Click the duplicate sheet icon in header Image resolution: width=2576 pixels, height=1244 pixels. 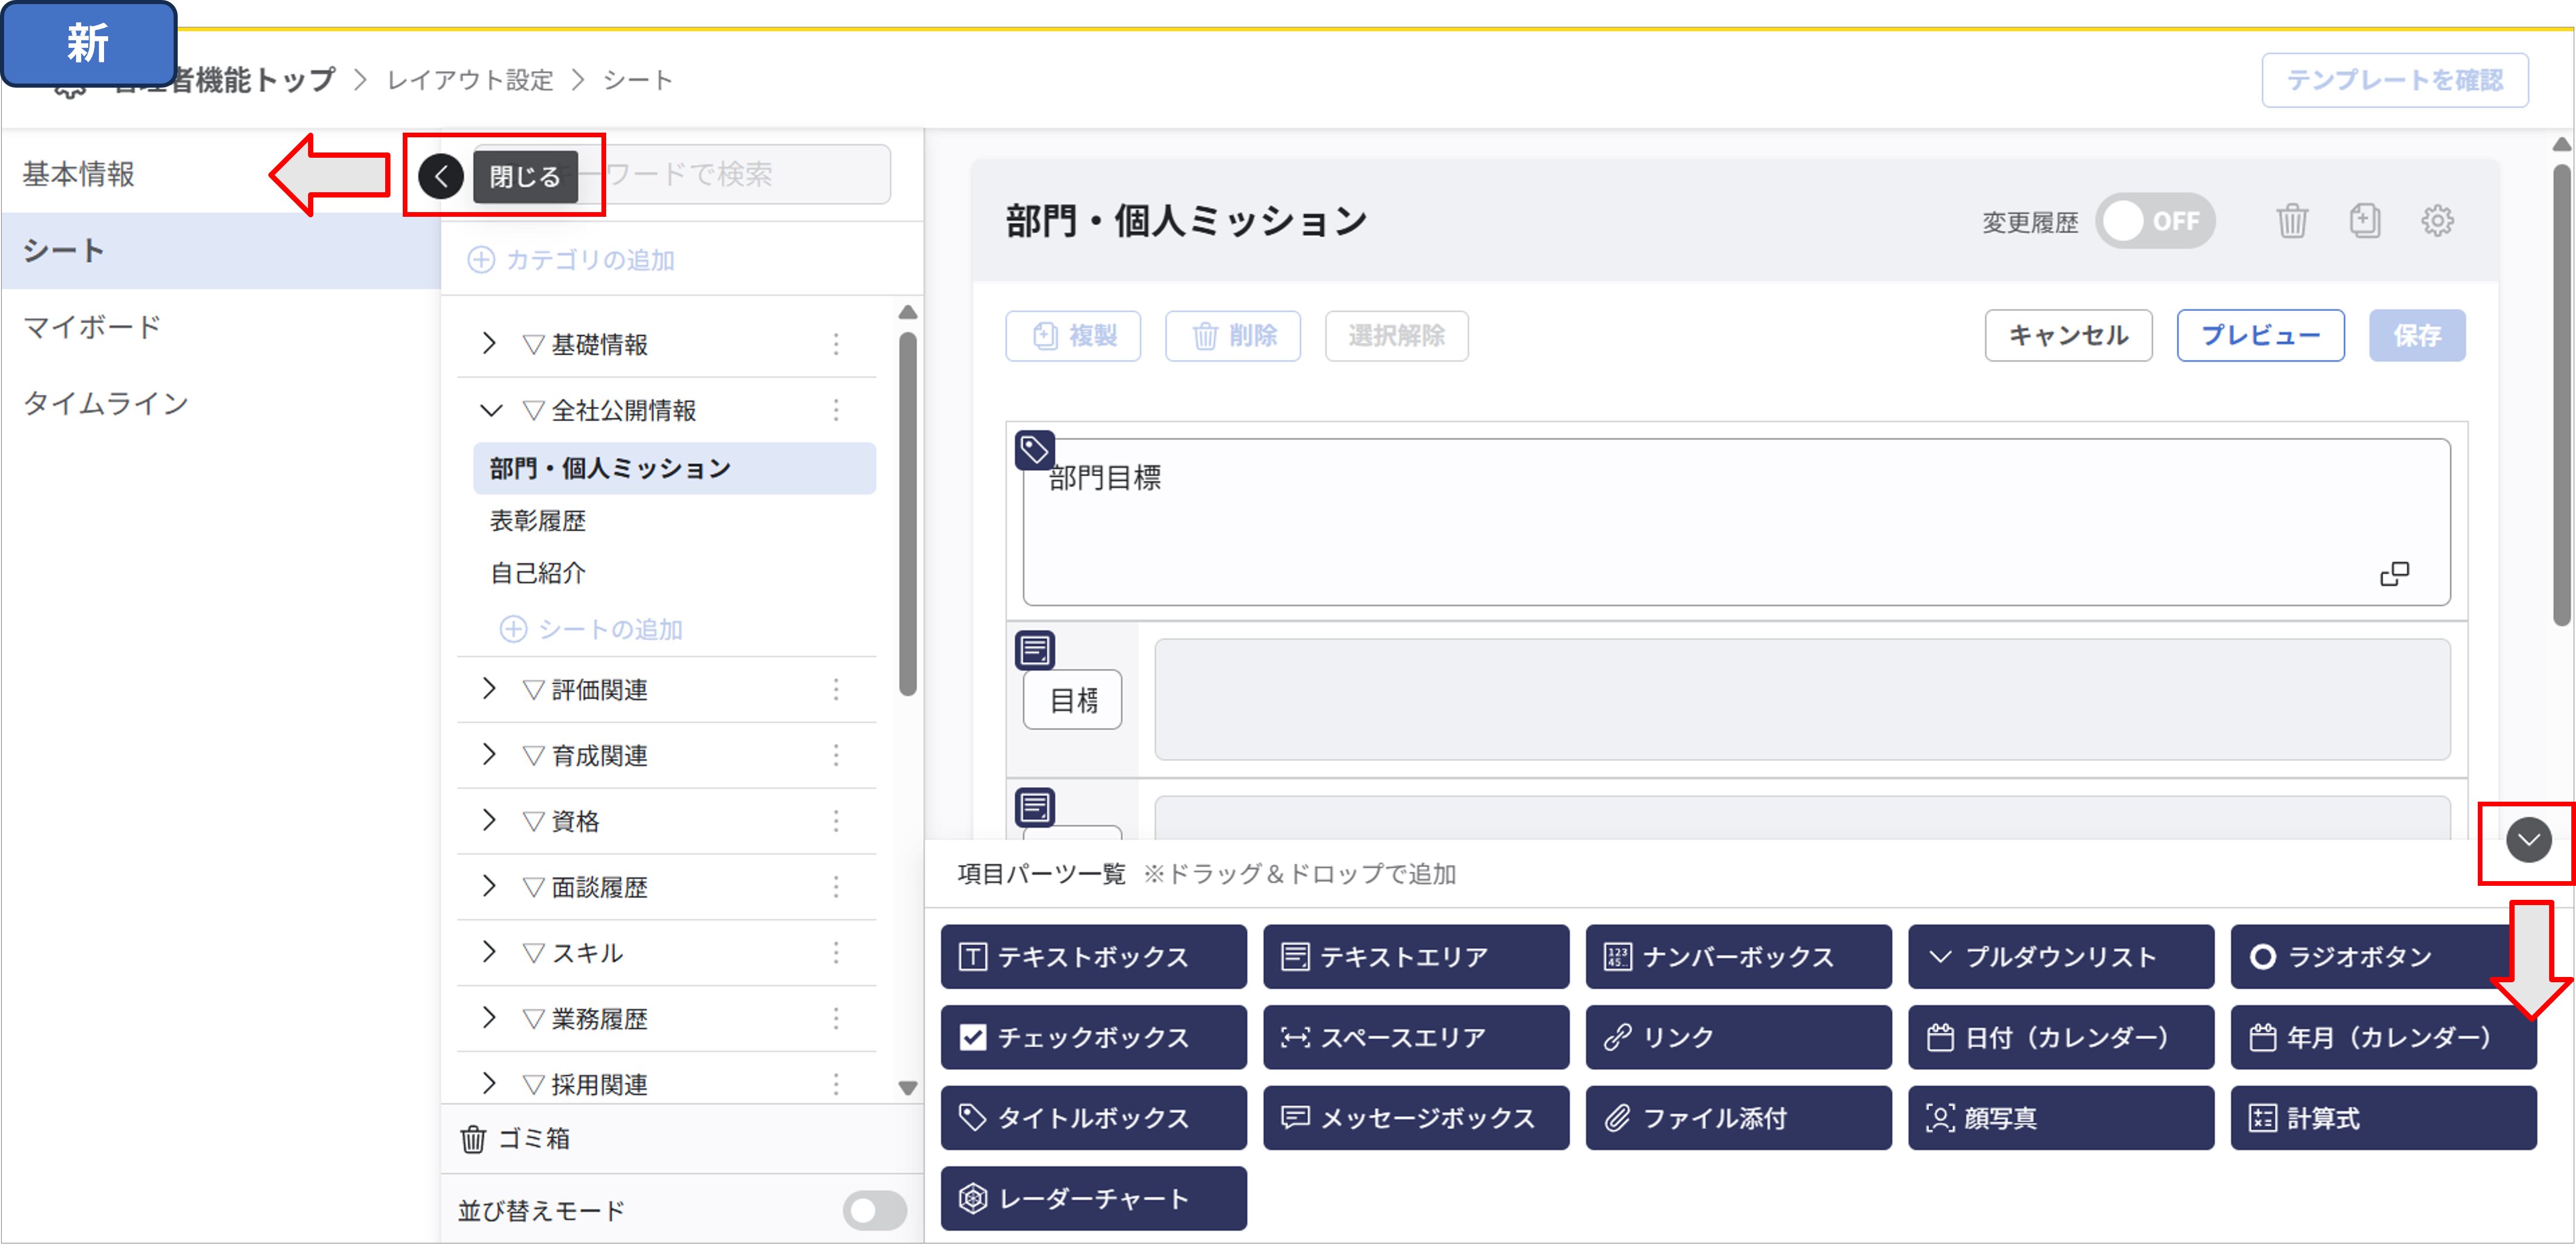tap(2364, 221)
